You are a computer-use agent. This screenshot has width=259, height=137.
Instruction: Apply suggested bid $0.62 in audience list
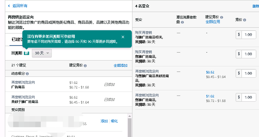click(x=210, y=72)
